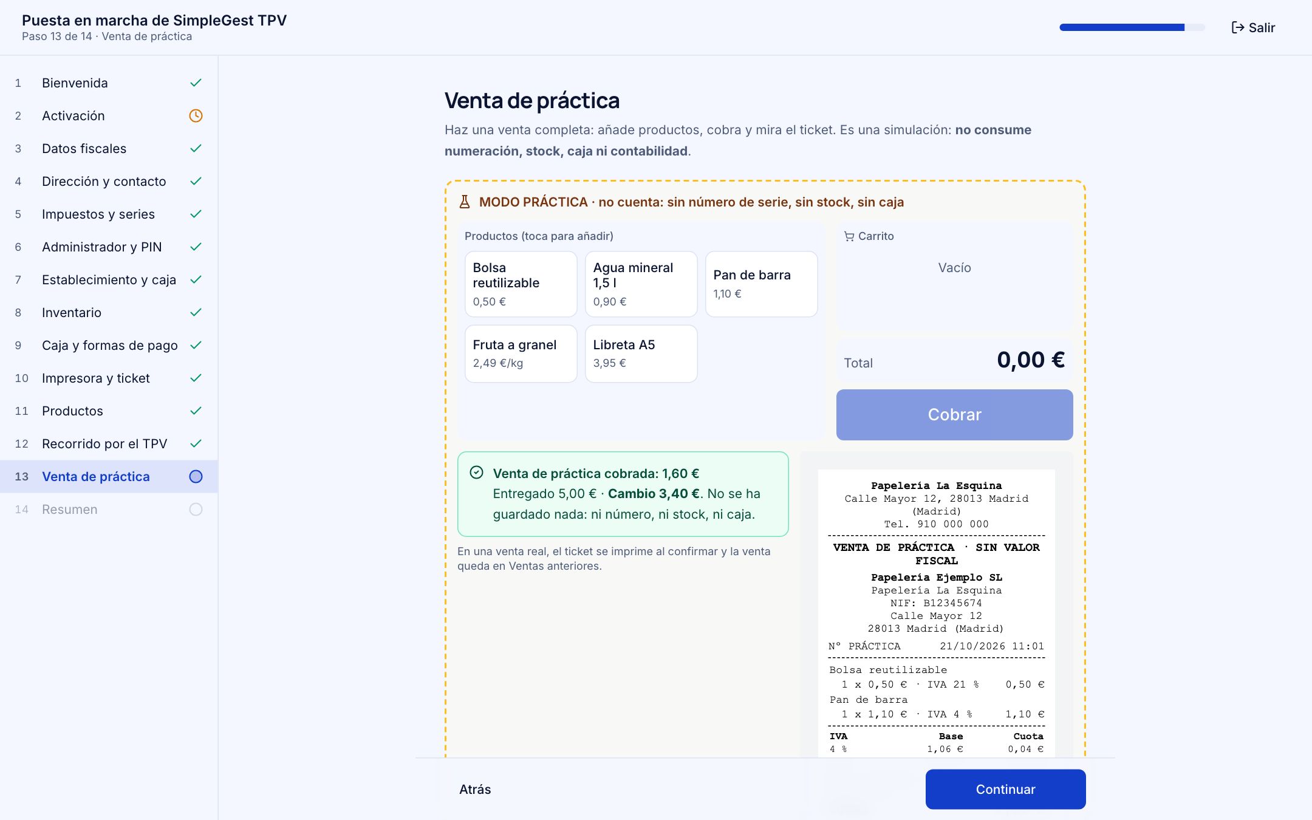Click the shopping cart icon next to Carrito
1312x820 pixels.
click(x=849, y=236)
